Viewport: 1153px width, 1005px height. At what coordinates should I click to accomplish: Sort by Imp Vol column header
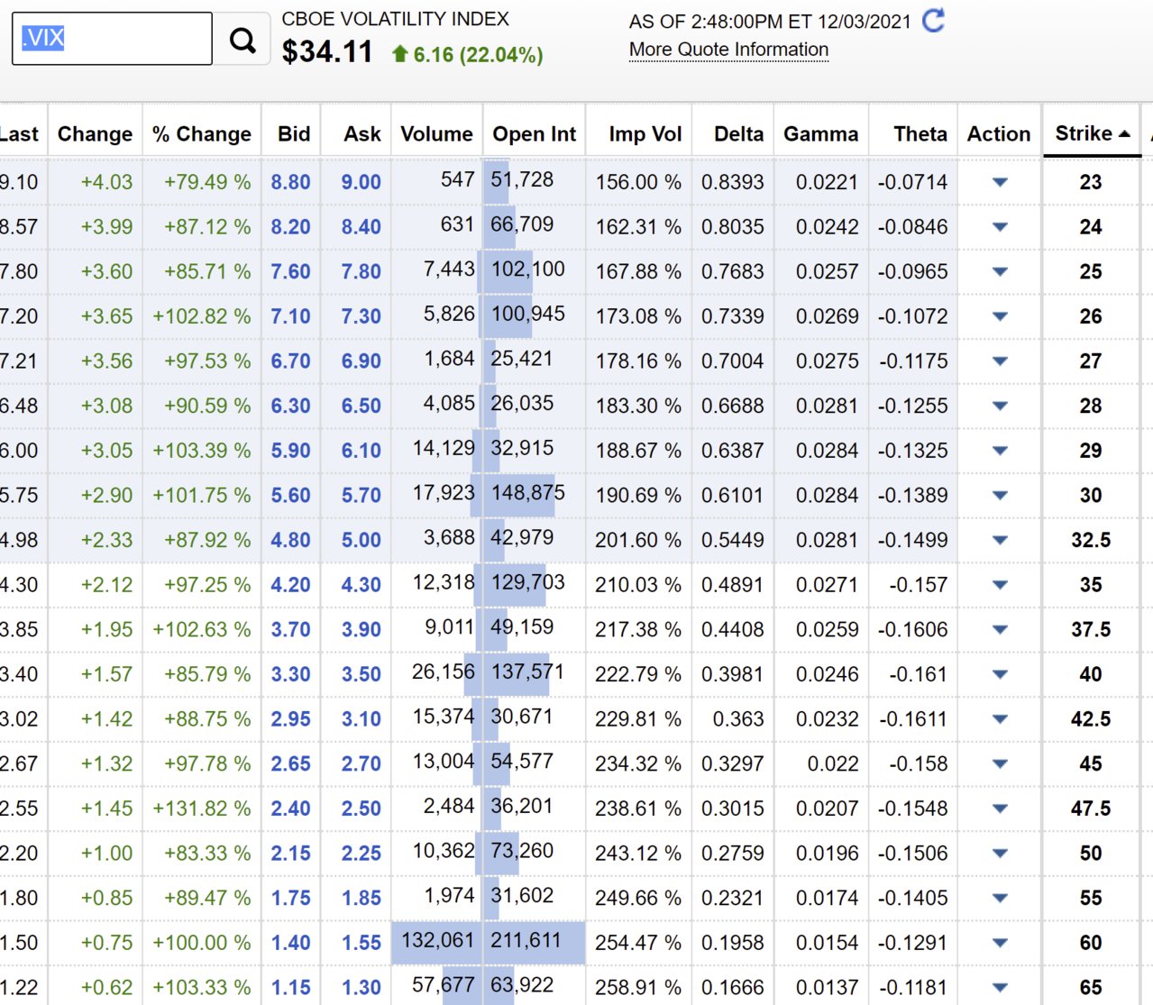645,134
